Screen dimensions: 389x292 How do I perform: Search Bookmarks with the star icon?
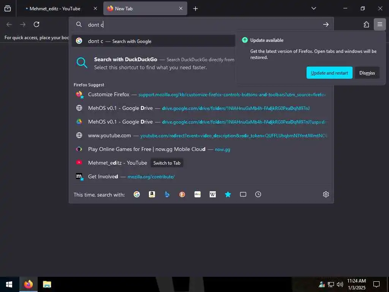(228, 194)
